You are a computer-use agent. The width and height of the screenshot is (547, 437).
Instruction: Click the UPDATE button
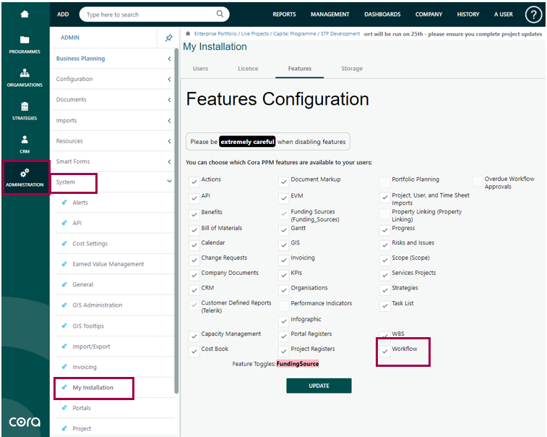pyautogui.click(x=319, y=386)
